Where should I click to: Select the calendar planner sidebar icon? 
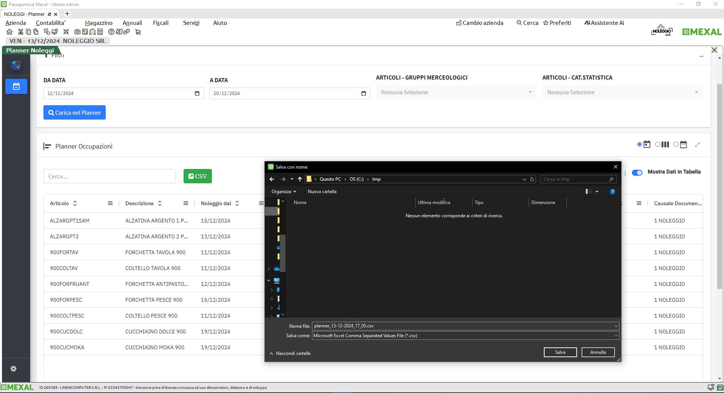16,86
